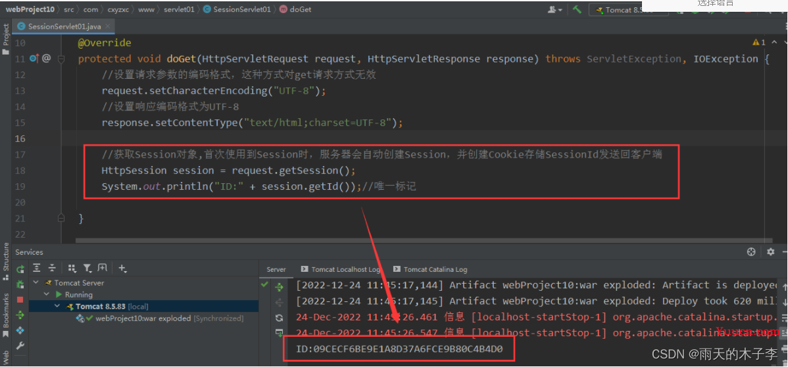This screenshot has width=788, height=367.
Task: Click the session ID output line in console
Action: pos(399,349)
